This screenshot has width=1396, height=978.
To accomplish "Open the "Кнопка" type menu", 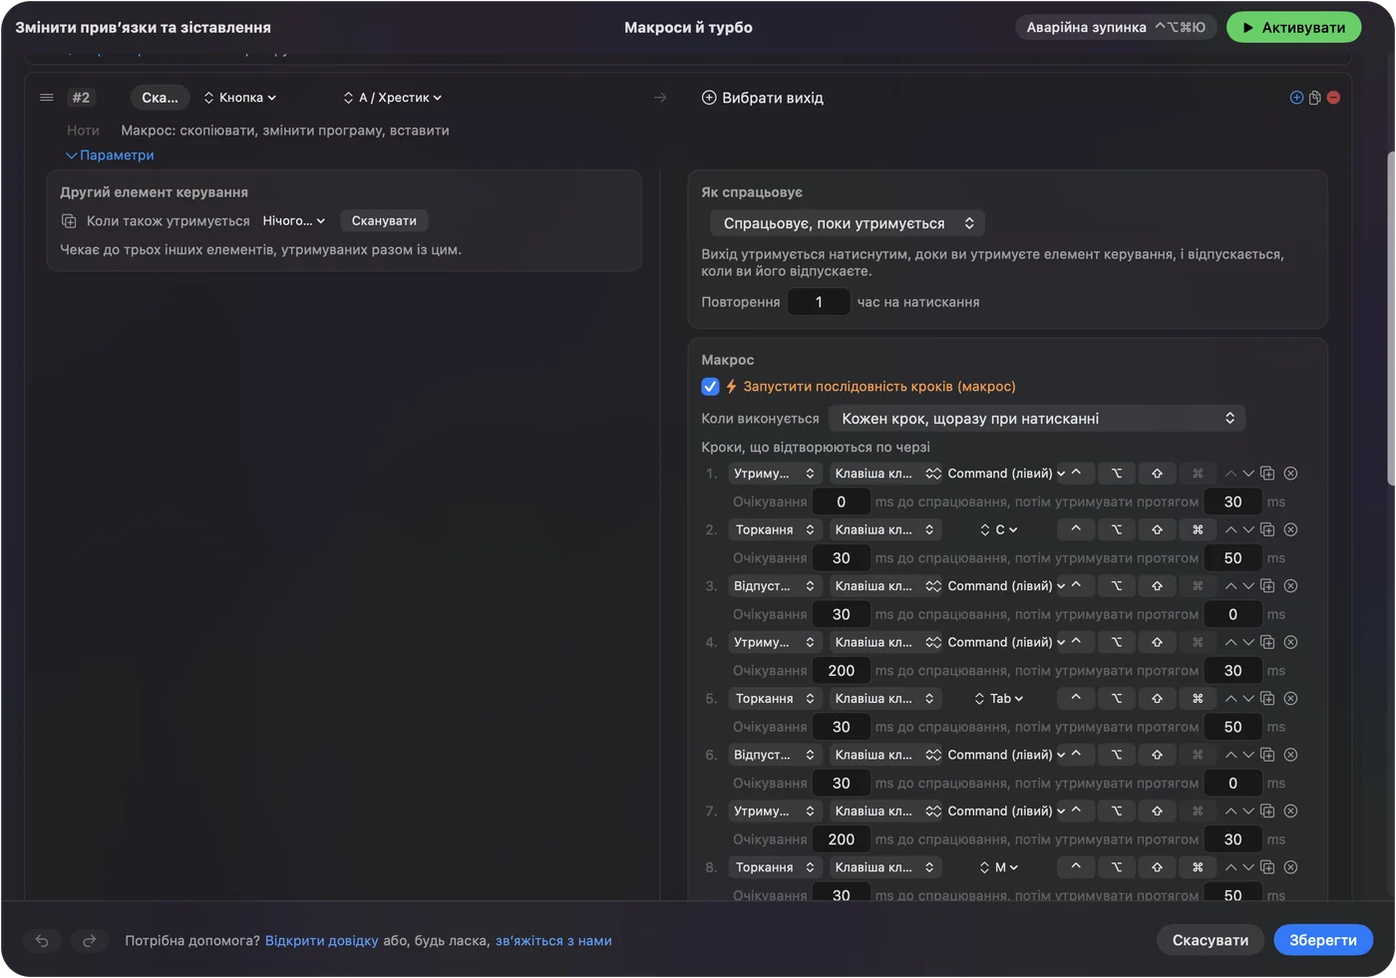I will point(239,98).
